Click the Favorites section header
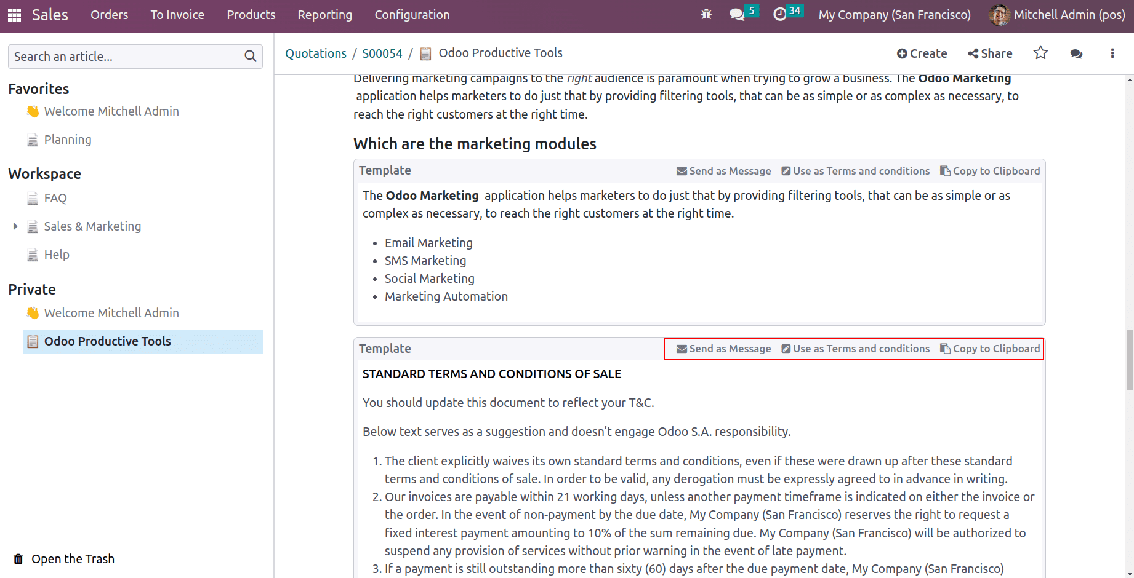Screen dimensions: 1134x578 [39, 89]
